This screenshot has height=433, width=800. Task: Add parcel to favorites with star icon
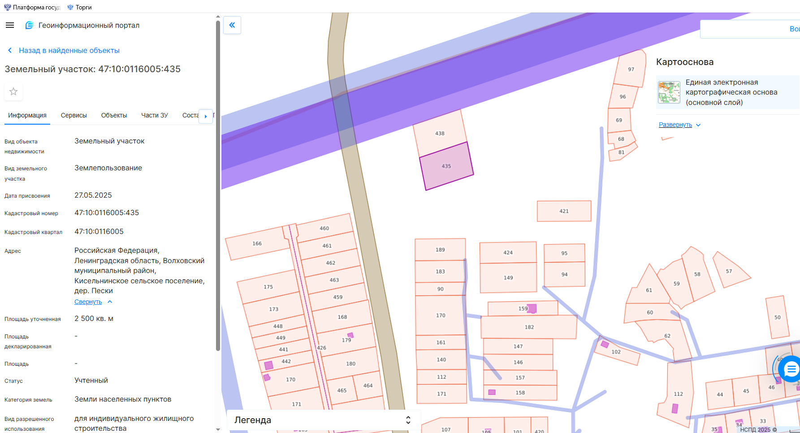click(13, 91)
